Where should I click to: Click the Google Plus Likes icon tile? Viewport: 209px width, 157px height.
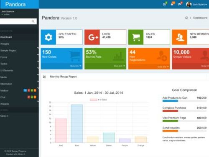[92, 37]
